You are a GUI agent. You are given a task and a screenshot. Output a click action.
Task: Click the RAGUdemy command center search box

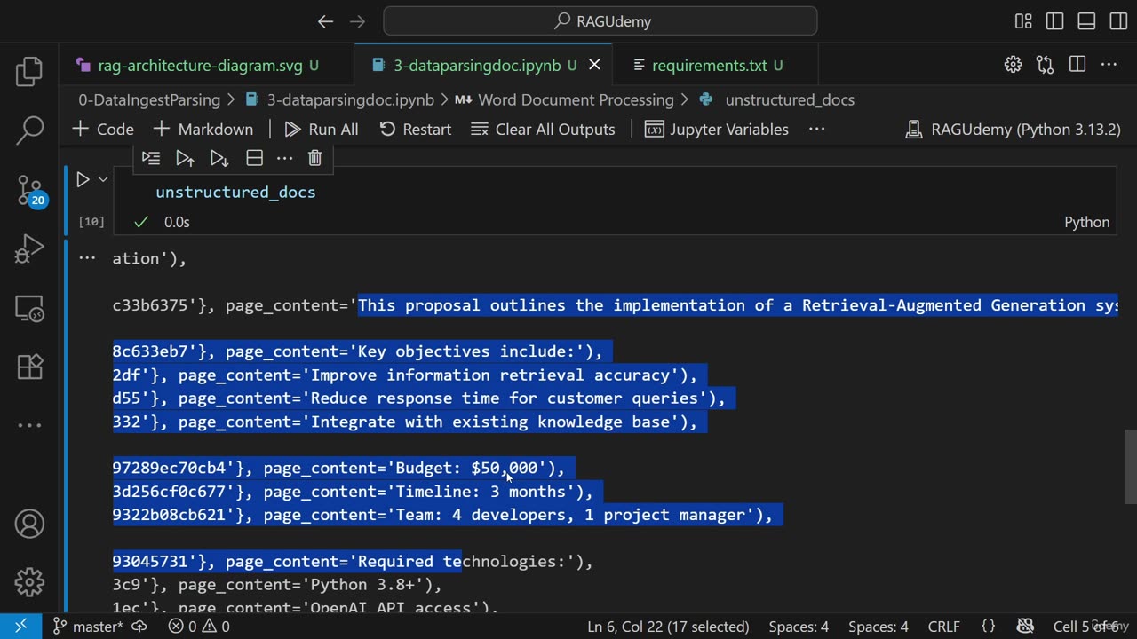coord(600,21)
